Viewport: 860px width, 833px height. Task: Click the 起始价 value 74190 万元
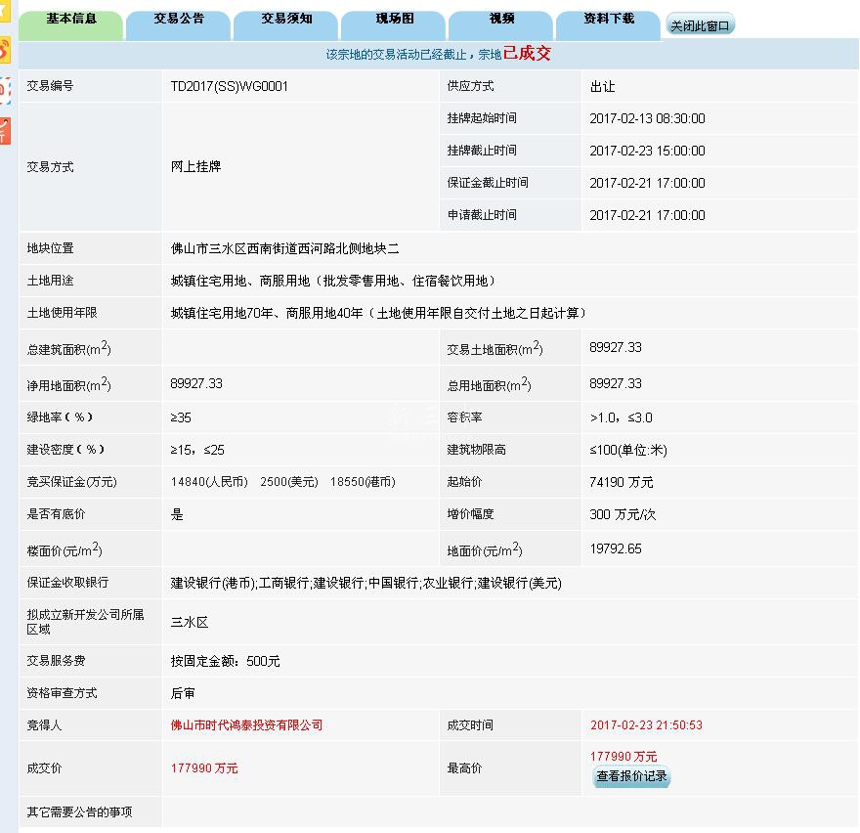[622, 482]
